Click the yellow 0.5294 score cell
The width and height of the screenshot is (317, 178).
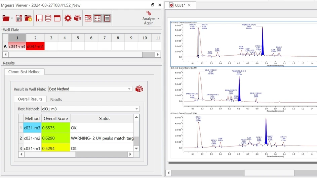tap(56, 149)
